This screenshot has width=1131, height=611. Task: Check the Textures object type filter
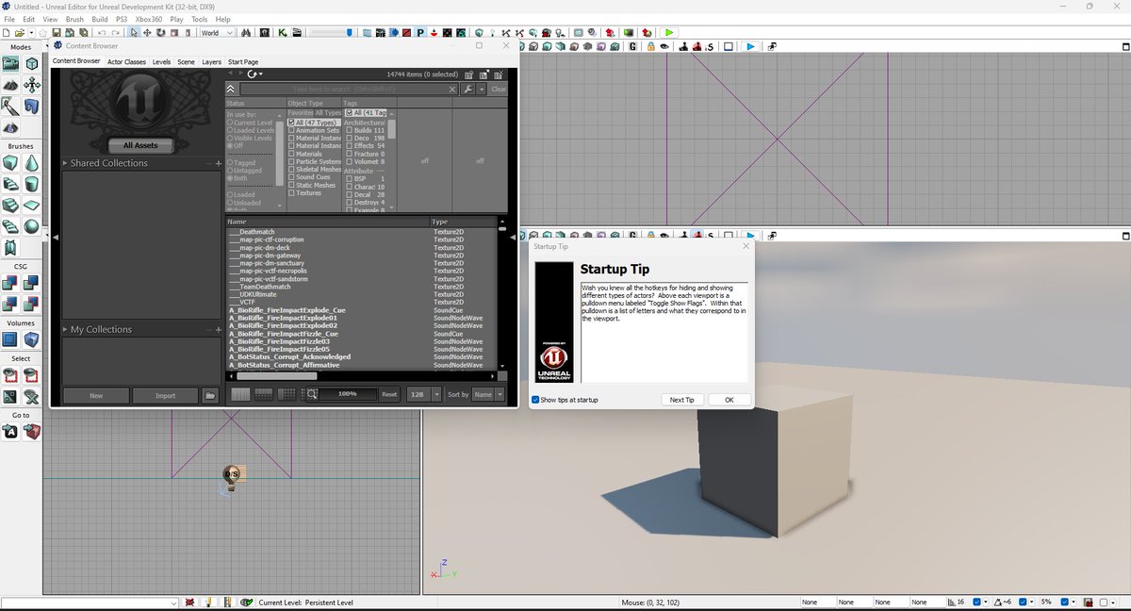[x=292, y=193]
